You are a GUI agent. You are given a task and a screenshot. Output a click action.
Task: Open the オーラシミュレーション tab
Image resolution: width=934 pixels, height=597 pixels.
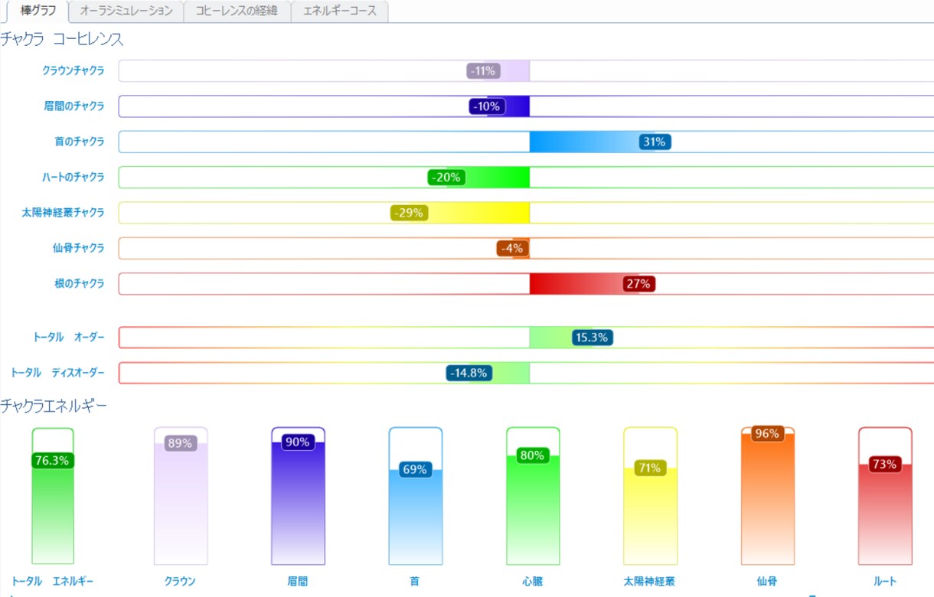click(x=126, y=11)
